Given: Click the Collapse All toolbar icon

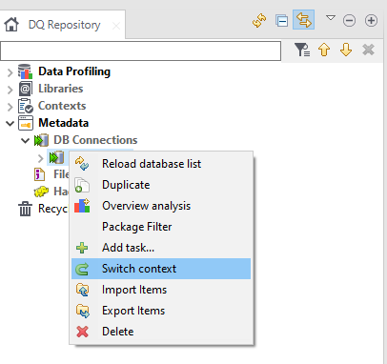Looking at the screenshot, I should (281, 21).
